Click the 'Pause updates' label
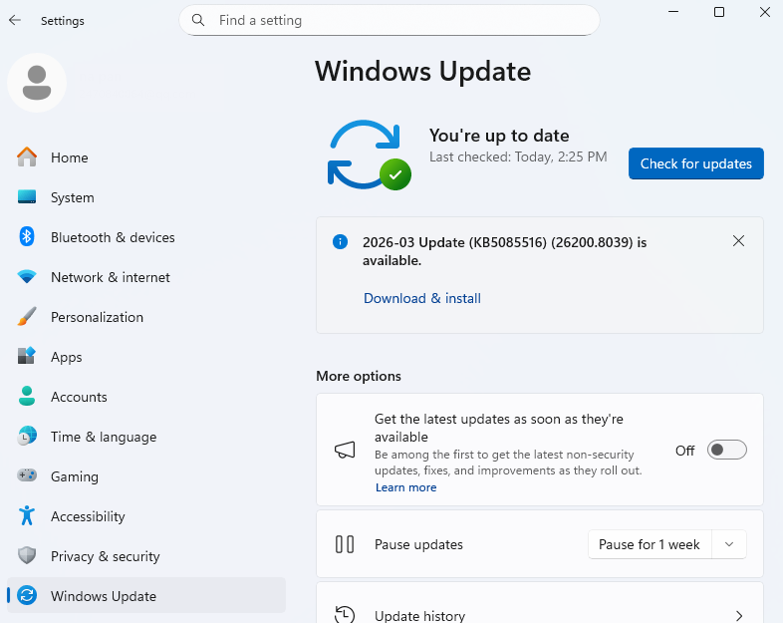The width and height of the screenshot is (783, 623). pyautogui.click(x=419, y=544)
